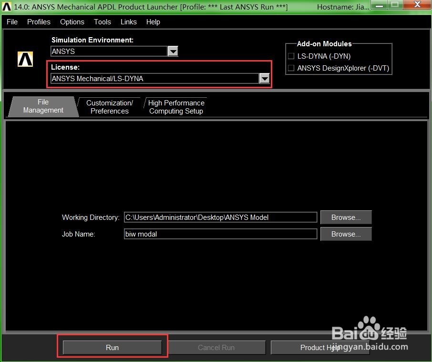The height and width of the screenshot is (362, 432).
Task: Browse for the Working Directory
Action: pyautogui.click(x=346, y=217)
